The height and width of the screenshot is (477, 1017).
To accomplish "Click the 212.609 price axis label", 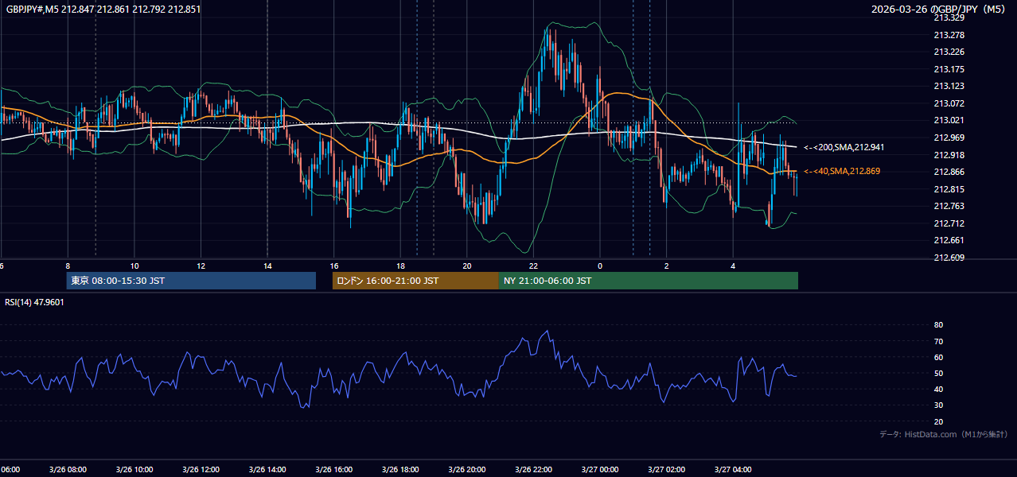I will tap(949, 258).
